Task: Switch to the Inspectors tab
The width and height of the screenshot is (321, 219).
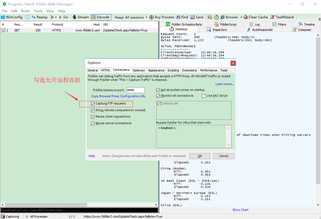Action: (x=217, y=30)
